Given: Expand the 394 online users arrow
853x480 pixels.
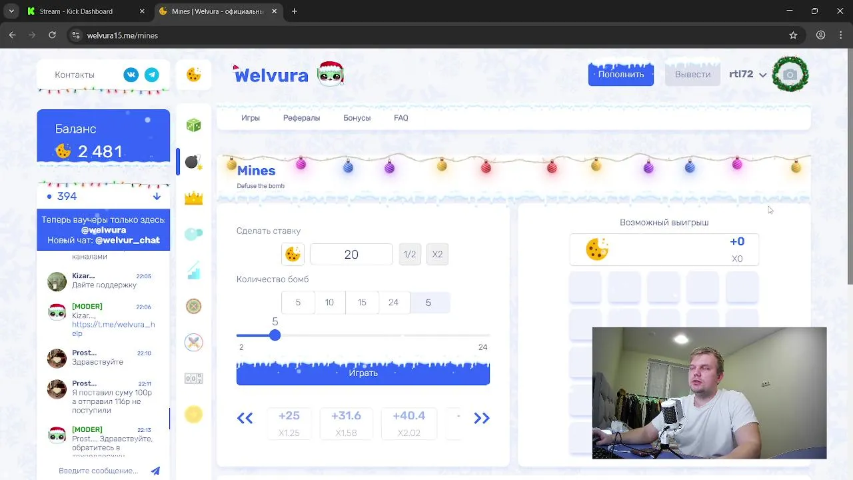Looking at the screenshot, I should click(x=157, y=196).
